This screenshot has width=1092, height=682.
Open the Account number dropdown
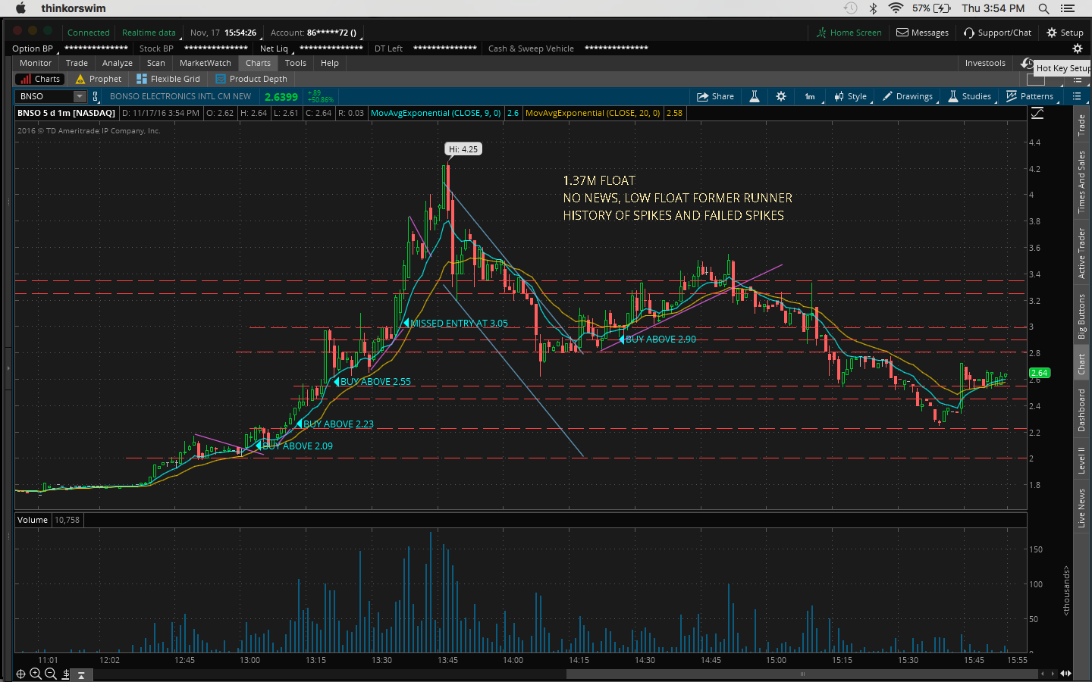(317, 33)
